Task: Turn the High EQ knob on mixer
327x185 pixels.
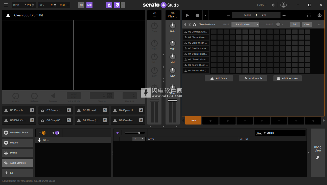Action: [173, 43]
